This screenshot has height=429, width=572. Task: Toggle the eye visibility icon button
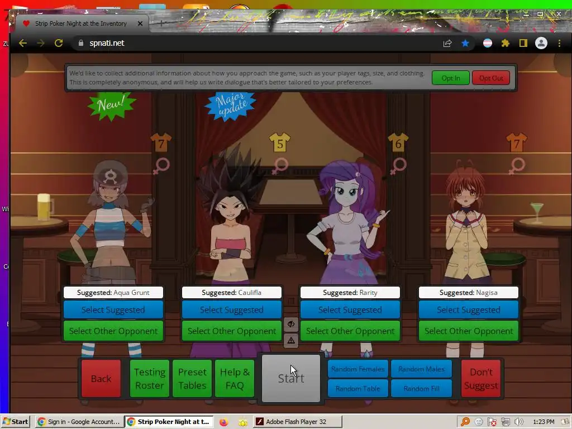coord(290,324)
